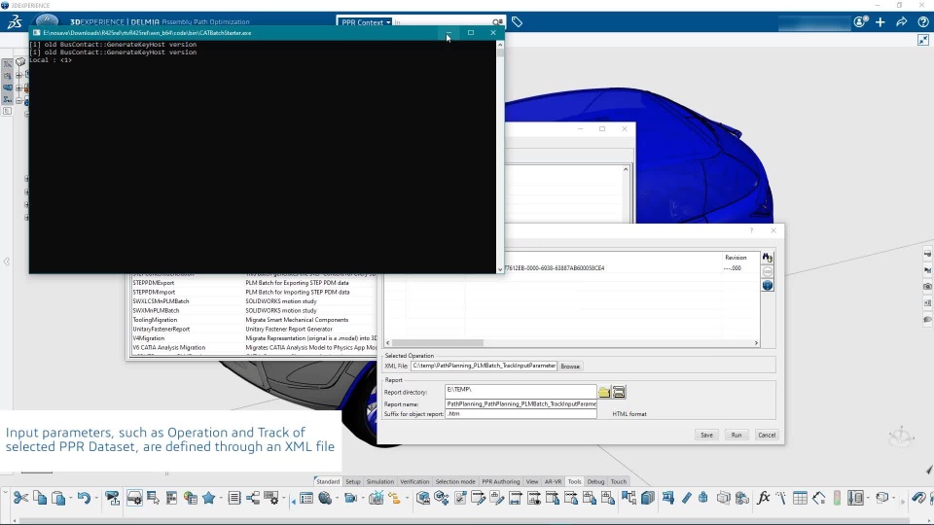This screenshot has width=934, height=525.
Task: Switch to the PPR Authoring tab
Action: coord(500,481)
